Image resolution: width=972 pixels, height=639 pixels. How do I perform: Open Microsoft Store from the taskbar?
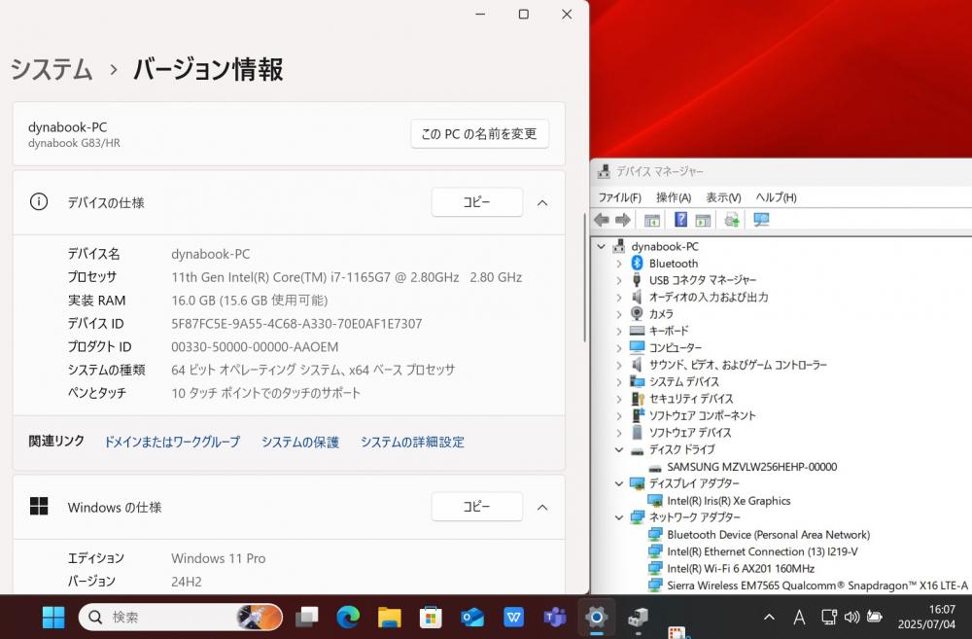click(431, 618)
